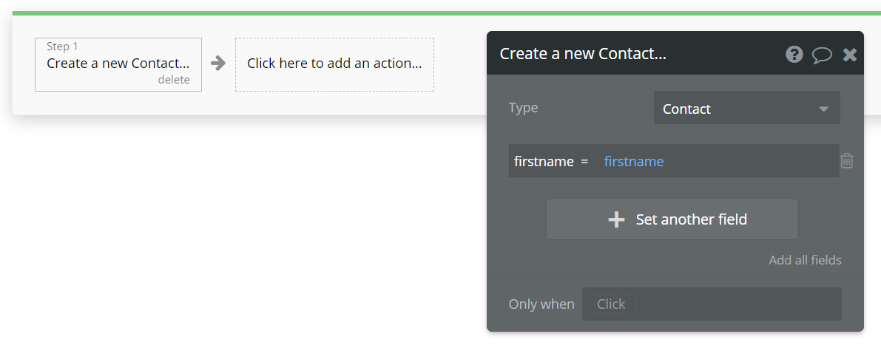
Task: Click here to add an action box
Action: (334, 64)
